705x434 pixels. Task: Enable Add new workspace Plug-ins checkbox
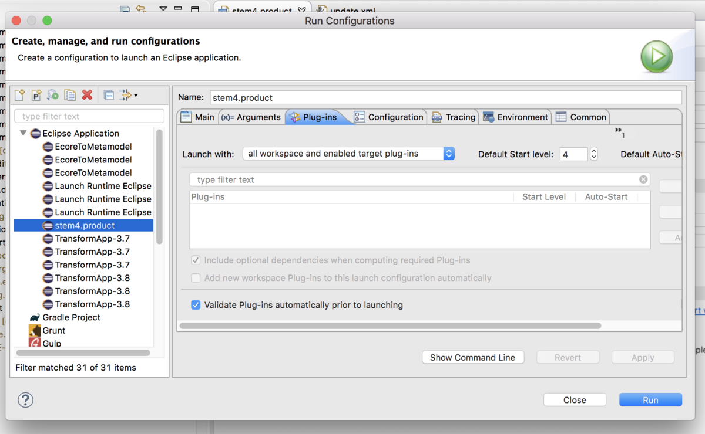(196, 278)
